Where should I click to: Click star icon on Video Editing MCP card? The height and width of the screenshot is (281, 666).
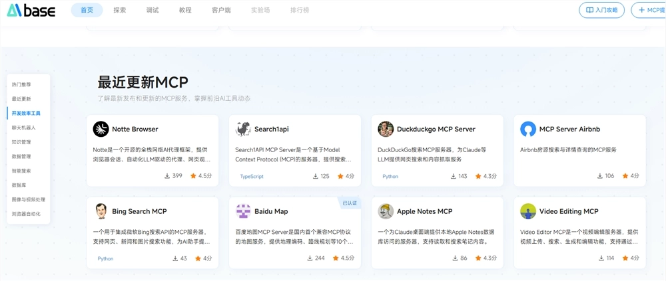tap(625, 258)
